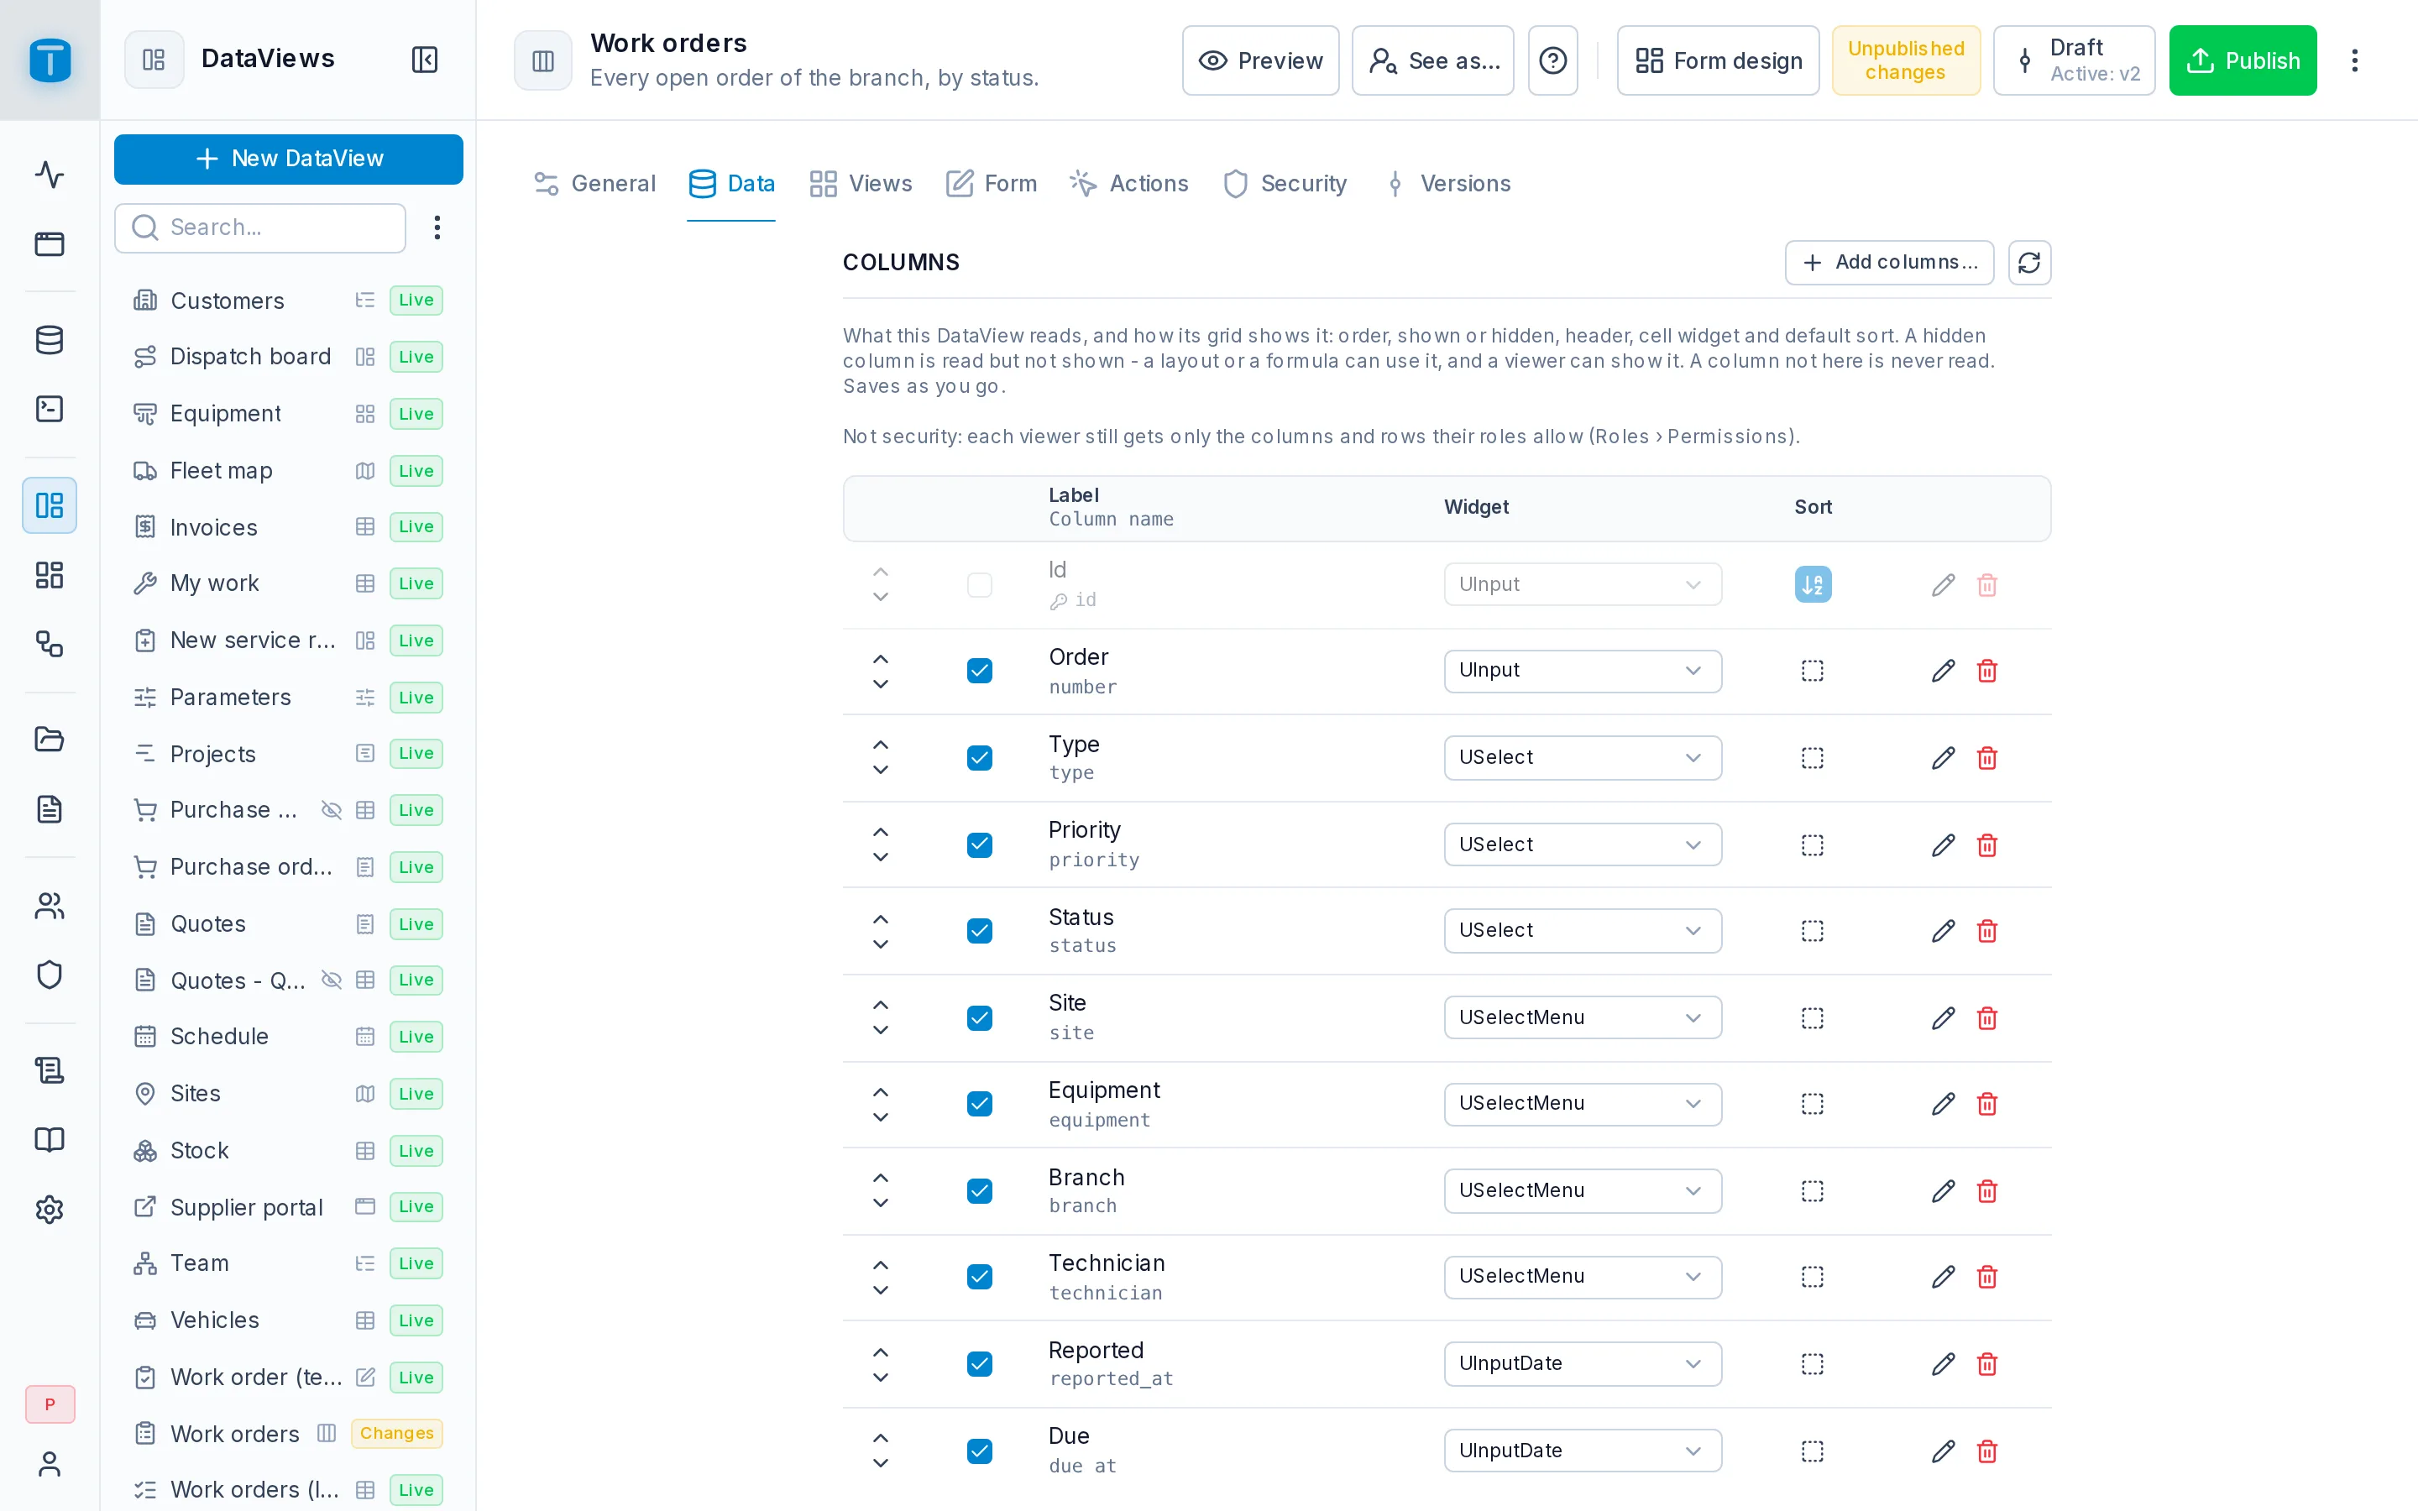Open the Due widget dropdown
Screen dimensions: 2418x1511
pyautogui.click(x=1582, y=1451)
